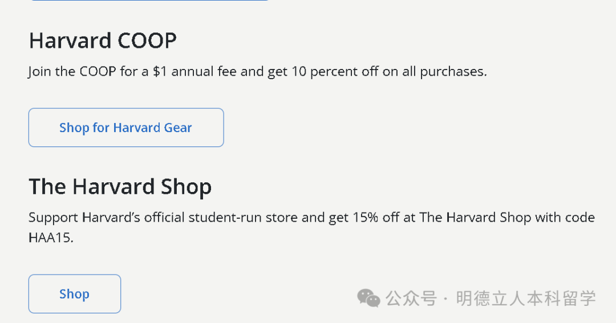Click the partially visible button at top
Screen dimensions: 616x323
(x=148, y=1)
